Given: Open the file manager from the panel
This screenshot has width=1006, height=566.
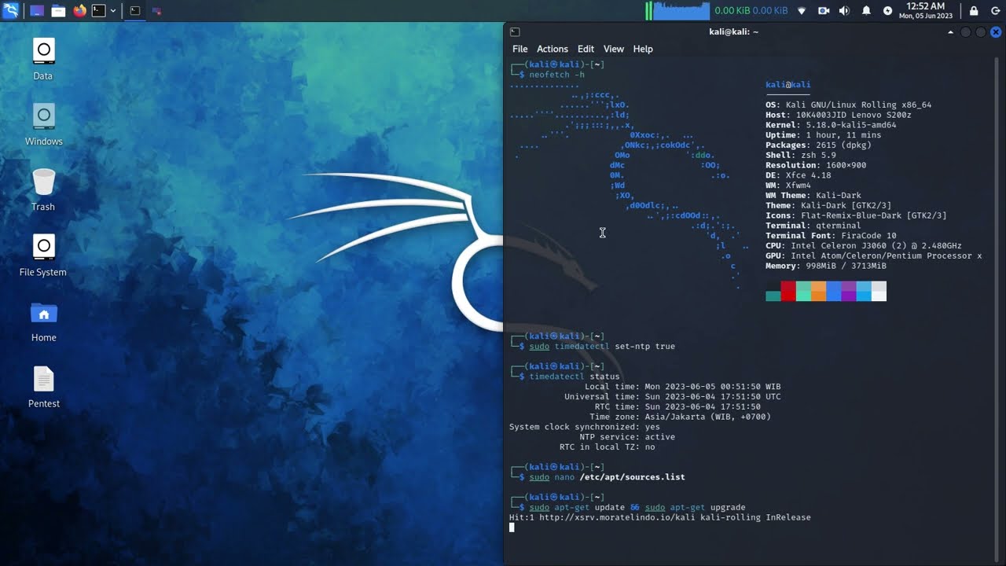Looking at the screenshot, I should tap(58, 11).
